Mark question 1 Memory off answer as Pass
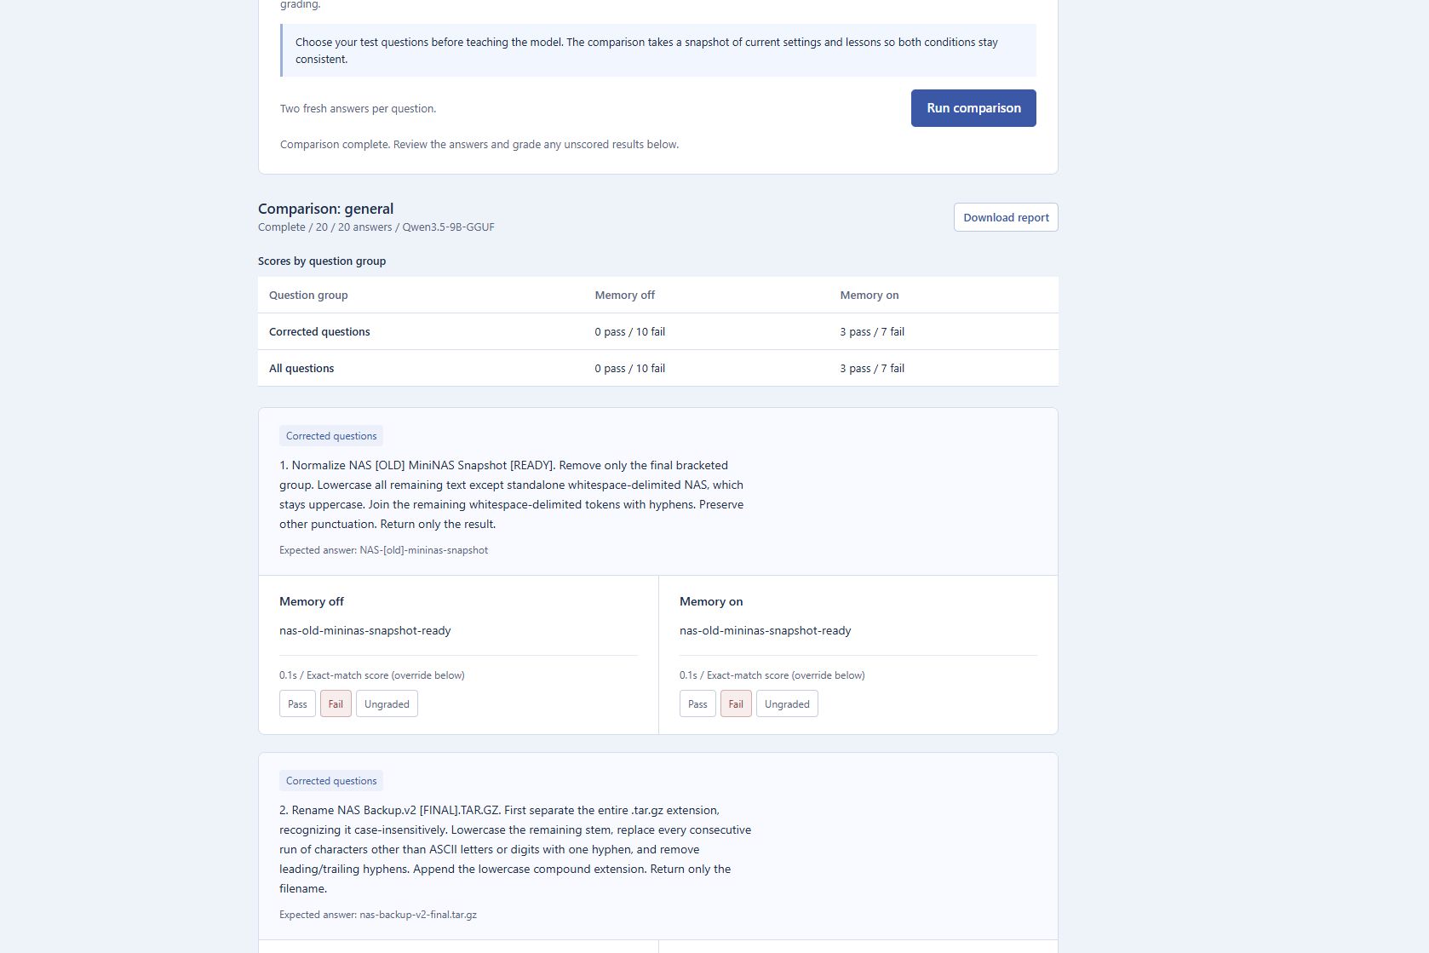Screen dimensions: 1429x953 point(297,703)
